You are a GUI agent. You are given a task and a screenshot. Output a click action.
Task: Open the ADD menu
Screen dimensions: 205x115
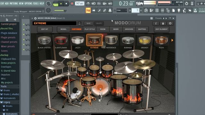tap(7, 4)
